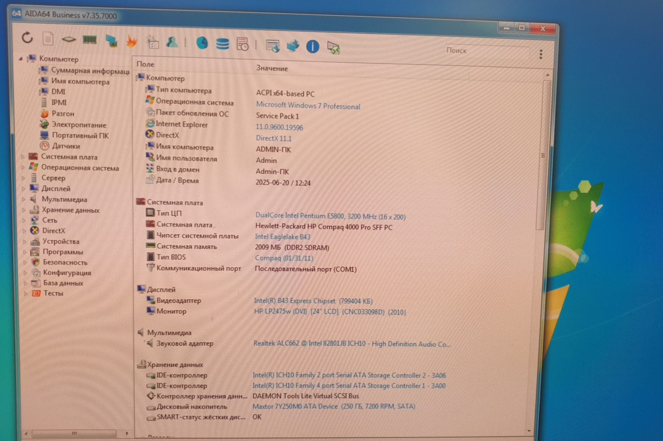Click the Поле column header
This screenshot has width=663, height=441.
(145, 64)
